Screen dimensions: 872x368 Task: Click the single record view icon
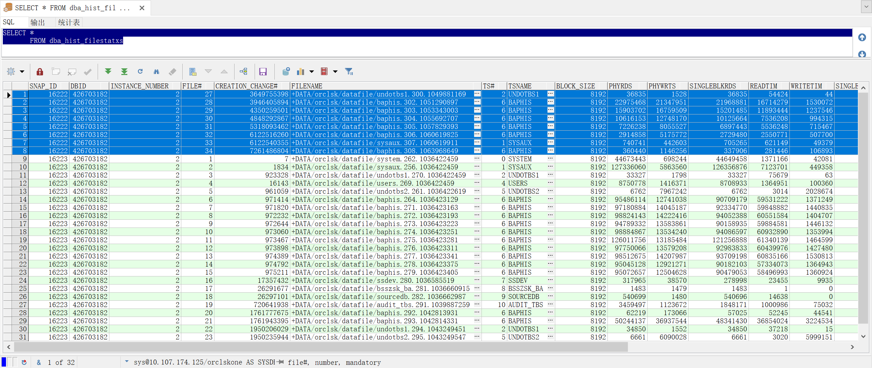tap(193, 71)
